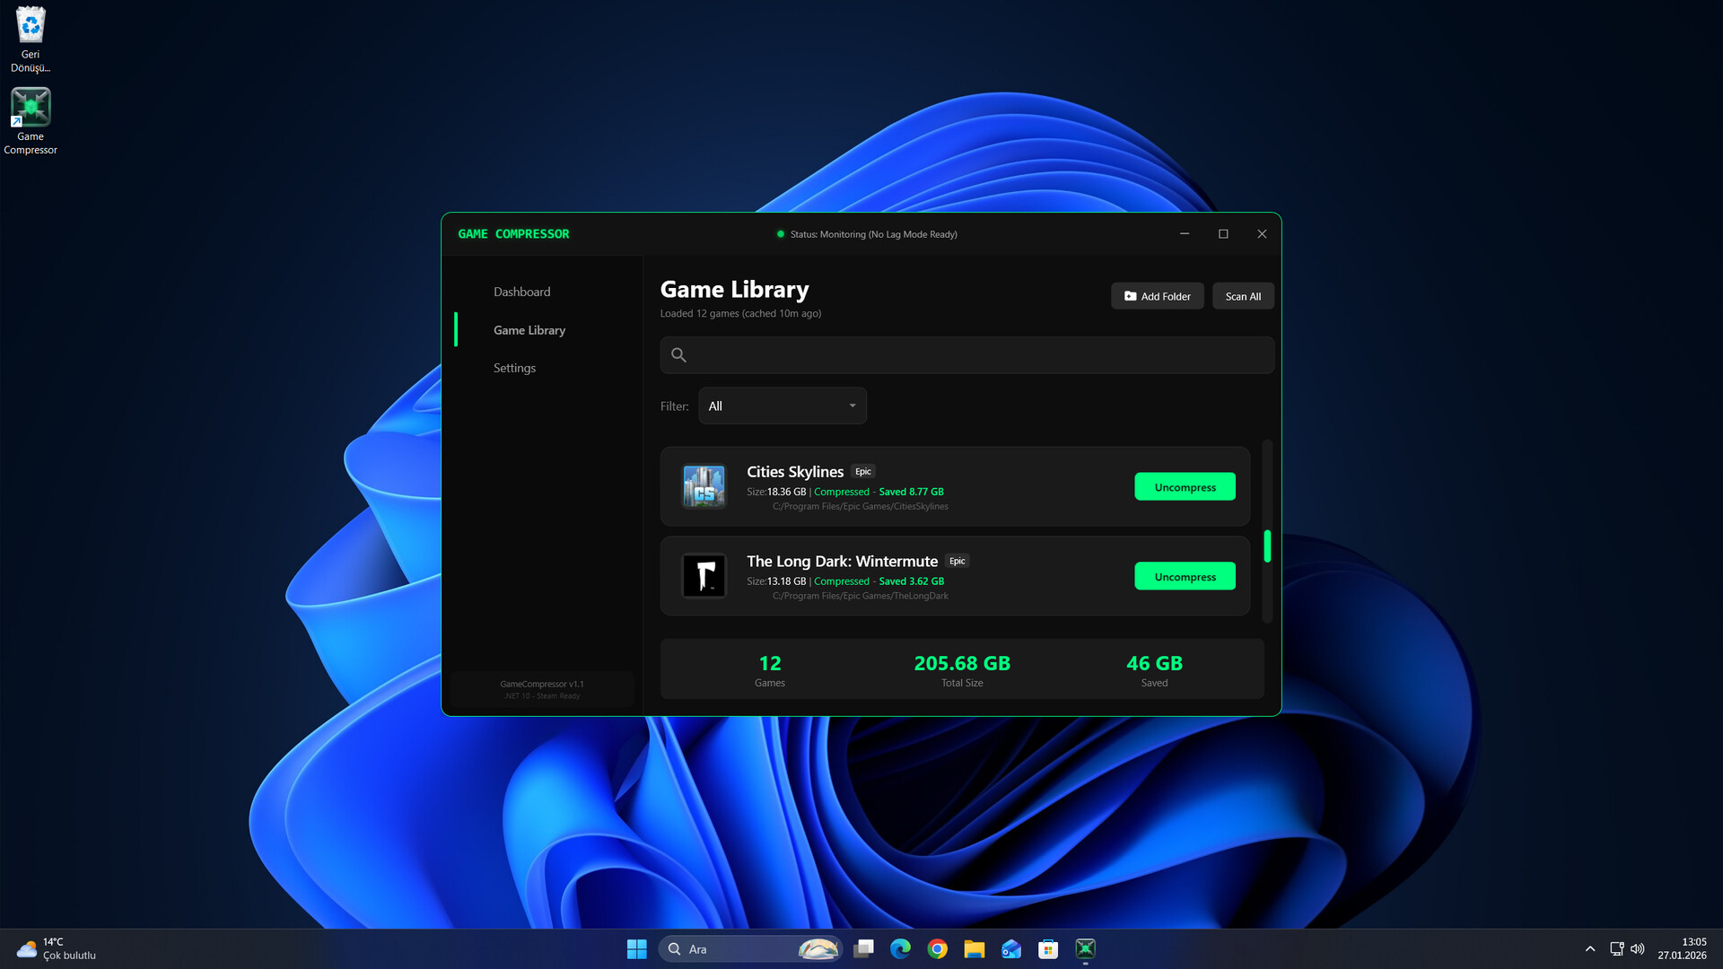
Task: Click the green monitoring status dot
Action: tap(780, 233)
